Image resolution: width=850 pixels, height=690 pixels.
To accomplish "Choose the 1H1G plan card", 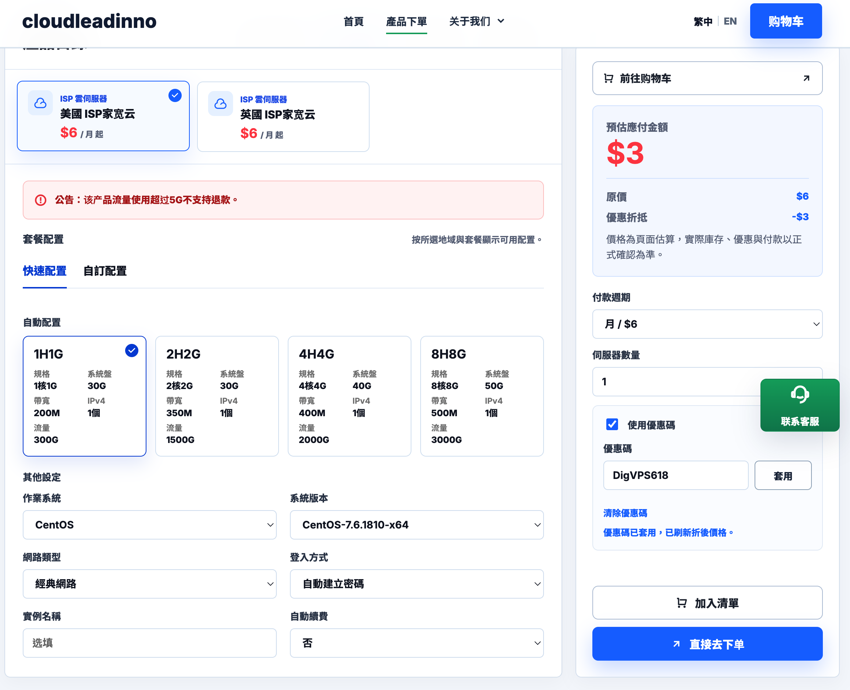I will point(85,396).
